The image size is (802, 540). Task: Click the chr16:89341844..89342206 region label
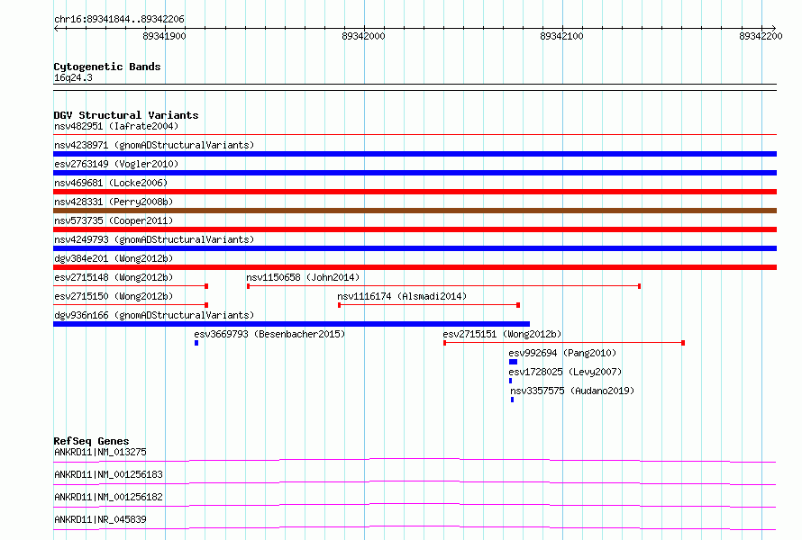point(119,20)
